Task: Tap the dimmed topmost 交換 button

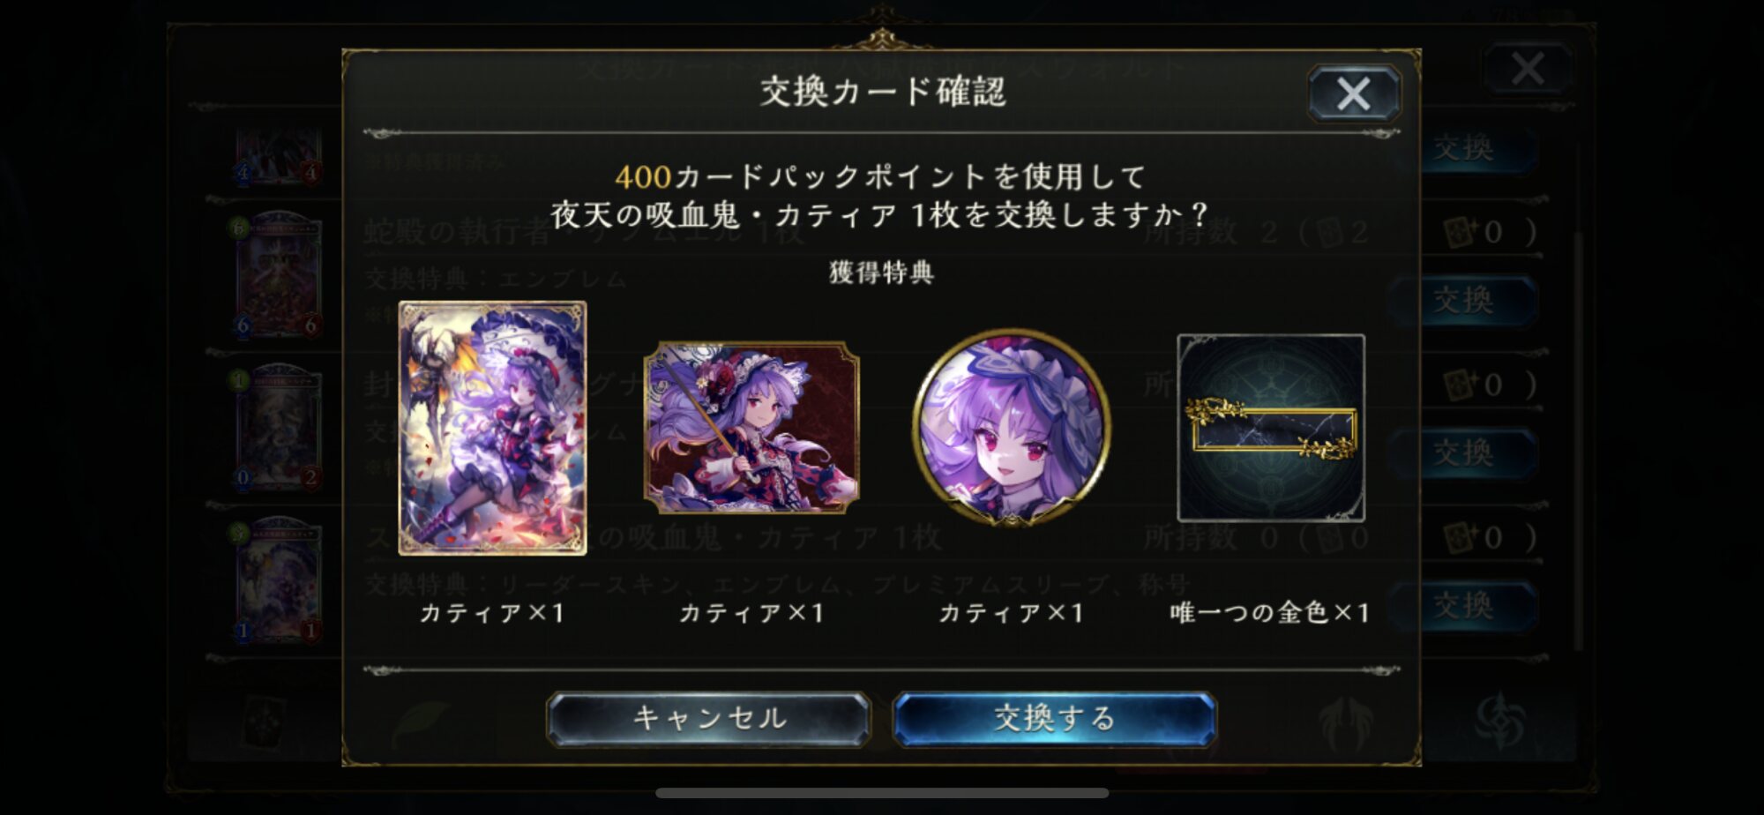Action: click(x=1464, y=148)
